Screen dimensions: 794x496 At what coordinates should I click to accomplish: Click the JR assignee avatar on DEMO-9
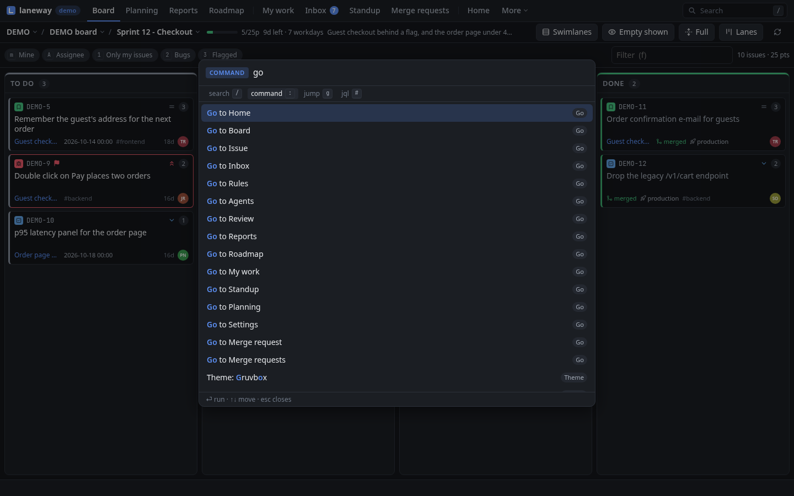(183, 198)
